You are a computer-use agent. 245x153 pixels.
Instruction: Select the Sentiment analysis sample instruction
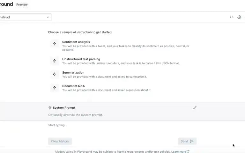(x=120, y=46)
